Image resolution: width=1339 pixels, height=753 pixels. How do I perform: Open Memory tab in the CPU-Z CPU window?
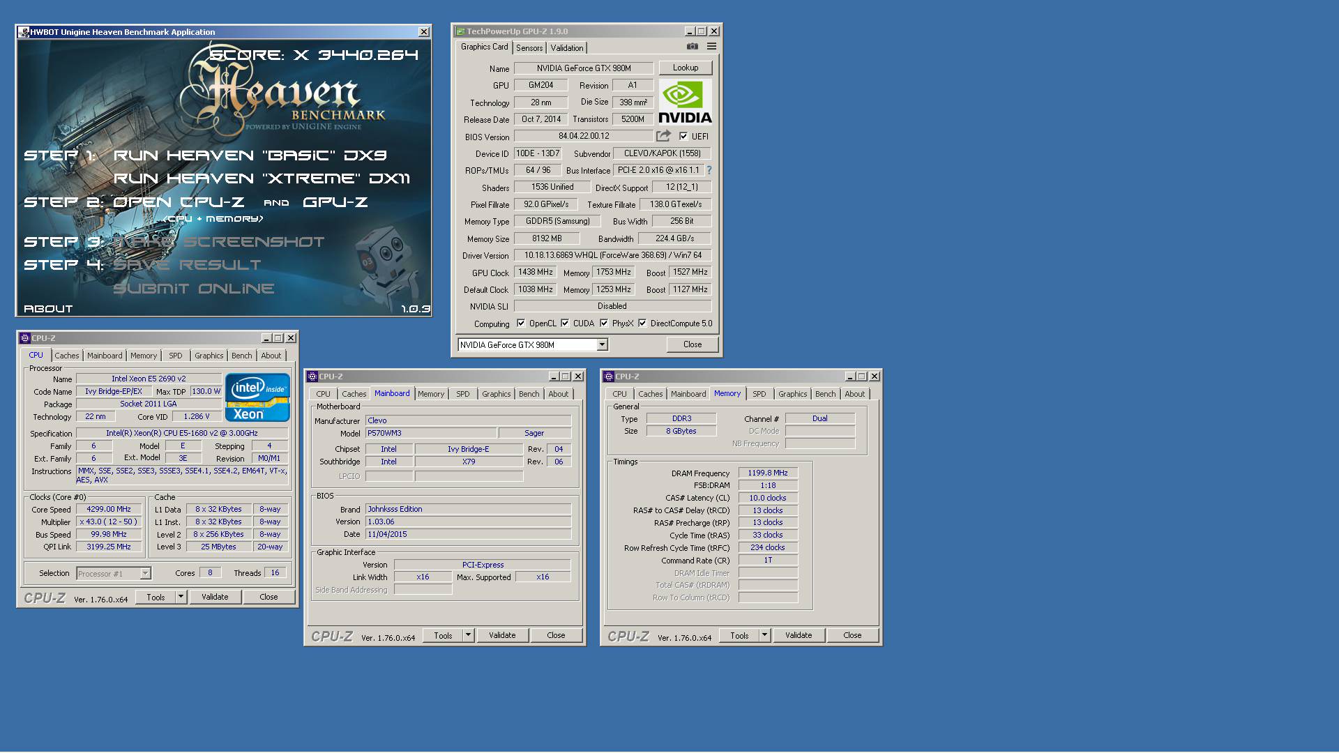click(x=144, y=356)
